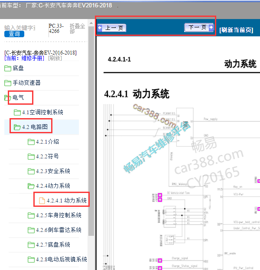Expand the 4.2.7底盘系统 tree label
The height and width of the screenshot is (270, 260).
coord(53,245)
